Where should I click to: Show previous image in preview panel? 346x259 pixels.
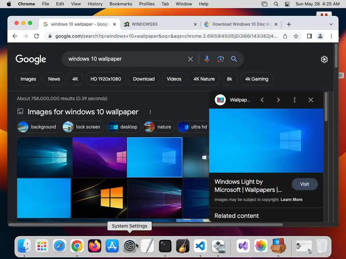click(x=262, y=100)
